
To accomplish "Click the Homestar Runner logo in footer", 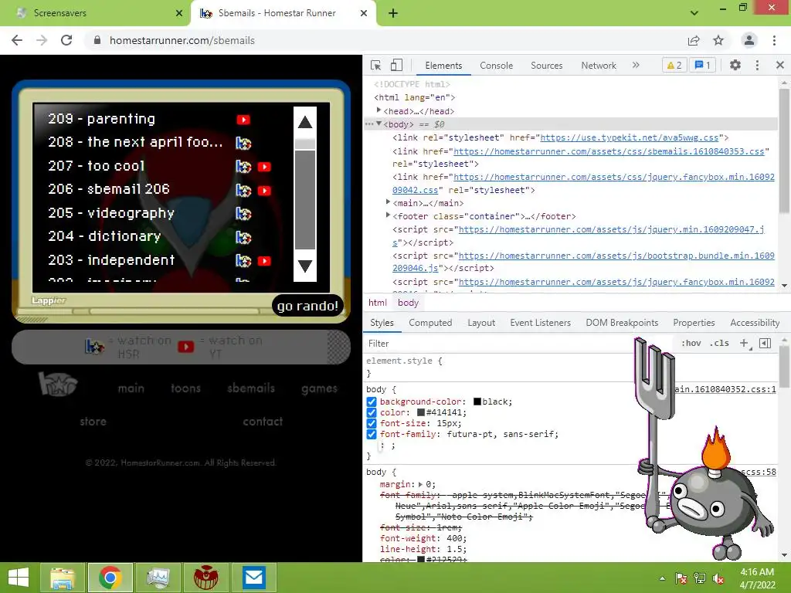I will click(57, 384).
